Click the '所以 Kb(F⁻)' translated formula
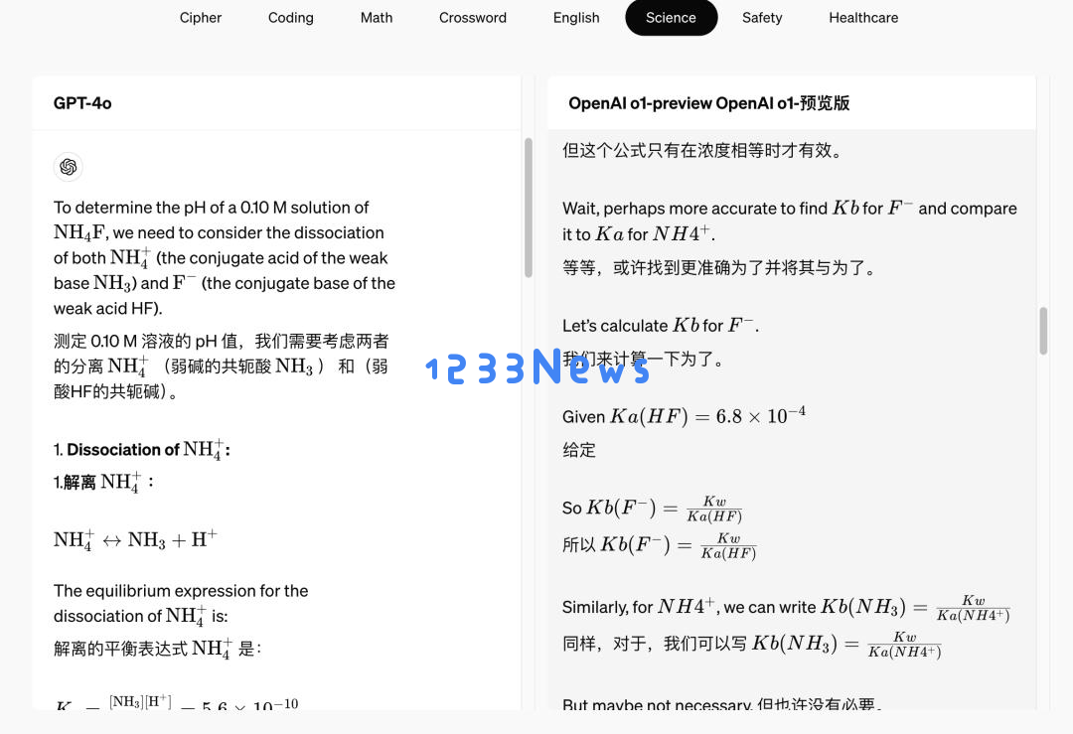The width and height of the screenshot is (1073, 734). 659,545
